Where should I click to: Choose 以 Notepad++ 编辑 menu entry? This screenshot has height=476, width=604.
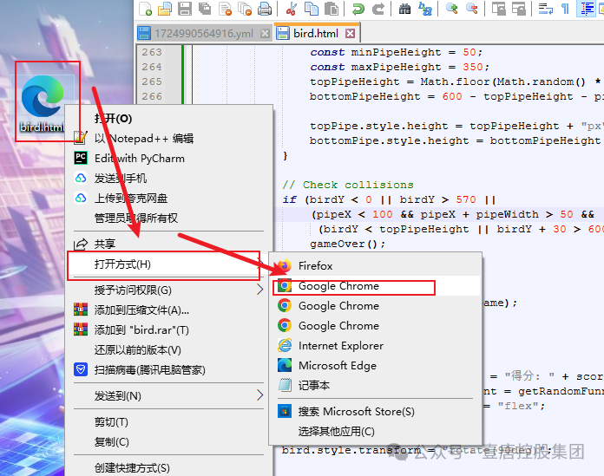pos(168,138)
